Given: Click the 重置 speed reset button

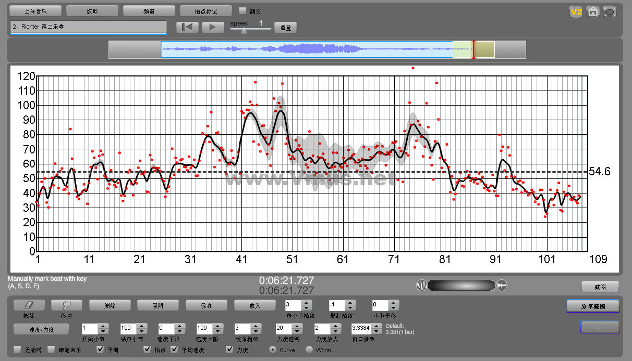Looking at the screenshot, I should point(285,28).
